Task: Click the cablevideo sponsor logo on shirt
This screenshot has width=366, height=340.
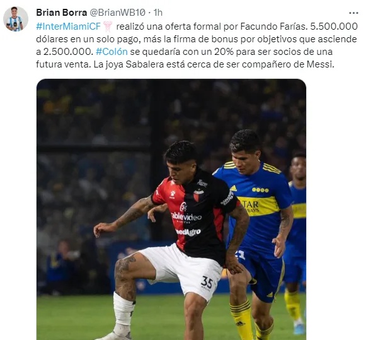Action: 186,217
